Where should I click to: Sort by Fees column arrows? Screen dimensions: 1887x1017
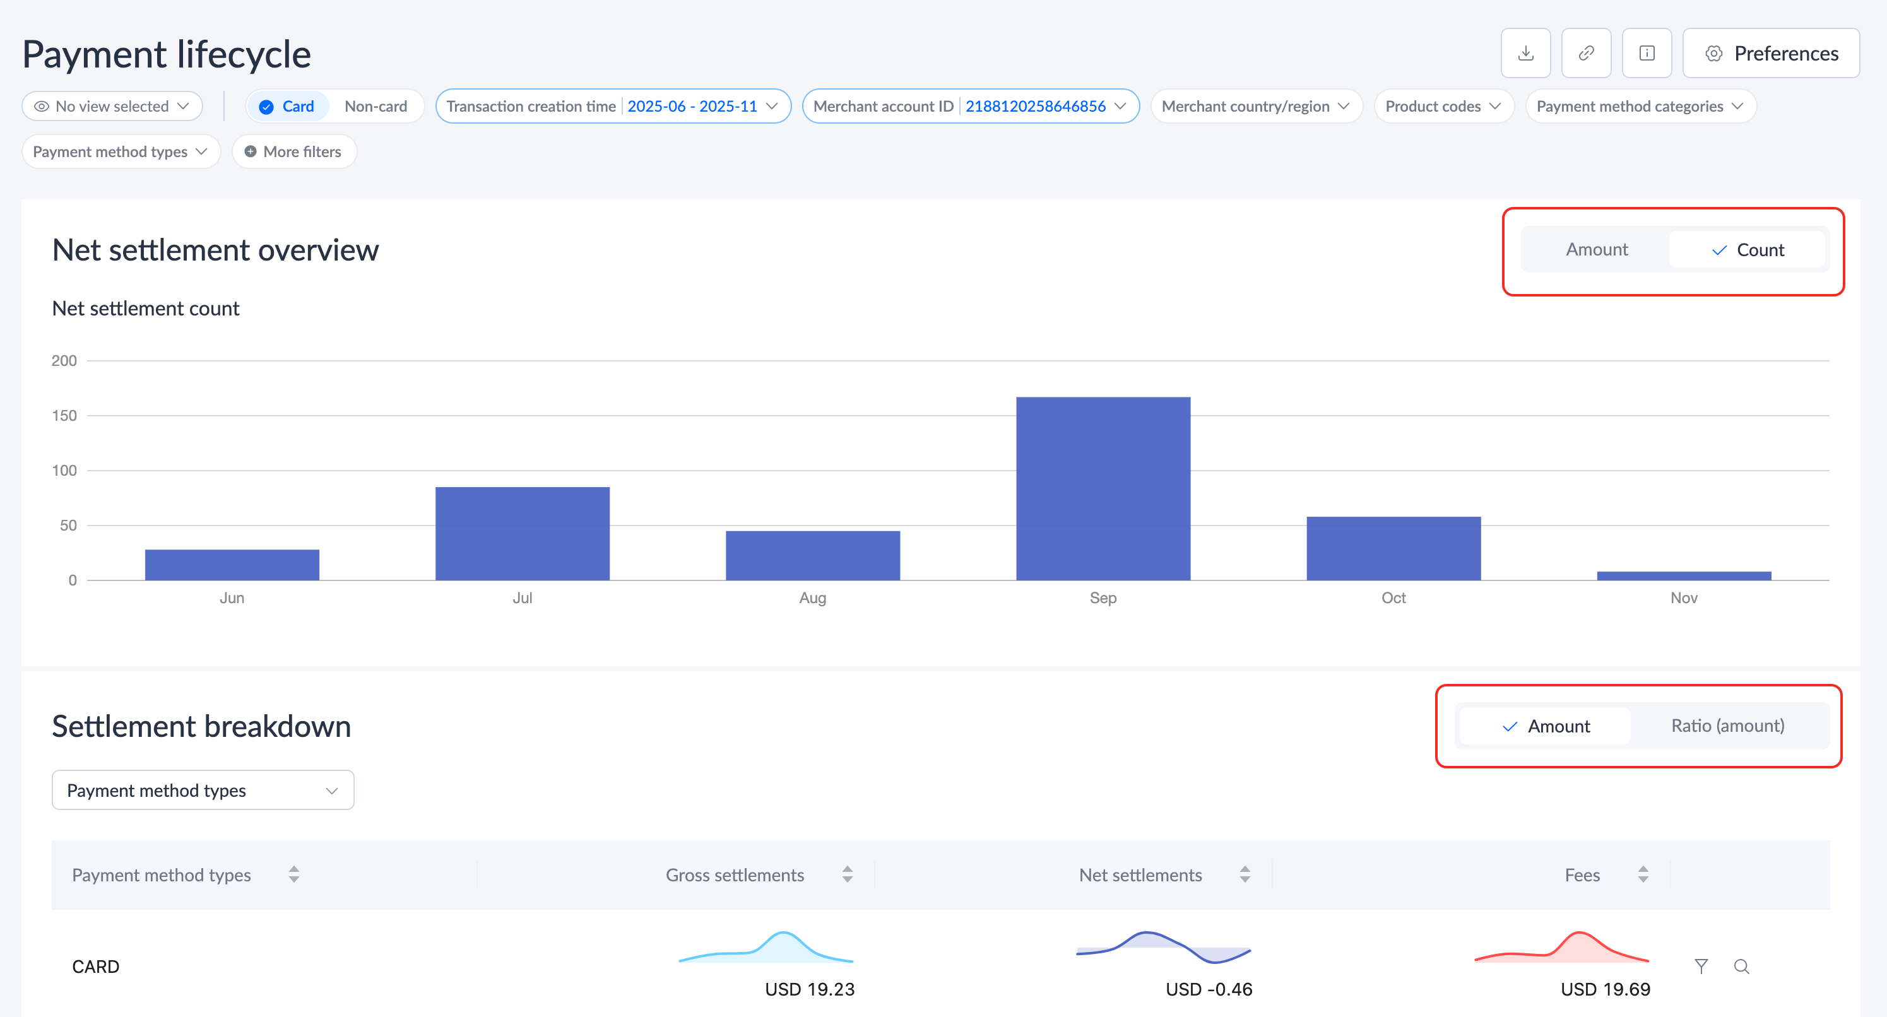[1643, 874]
